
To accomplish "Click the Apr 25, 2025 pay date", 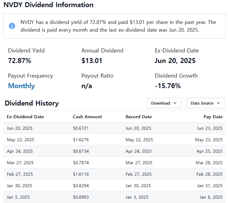I will click(209, 151).
